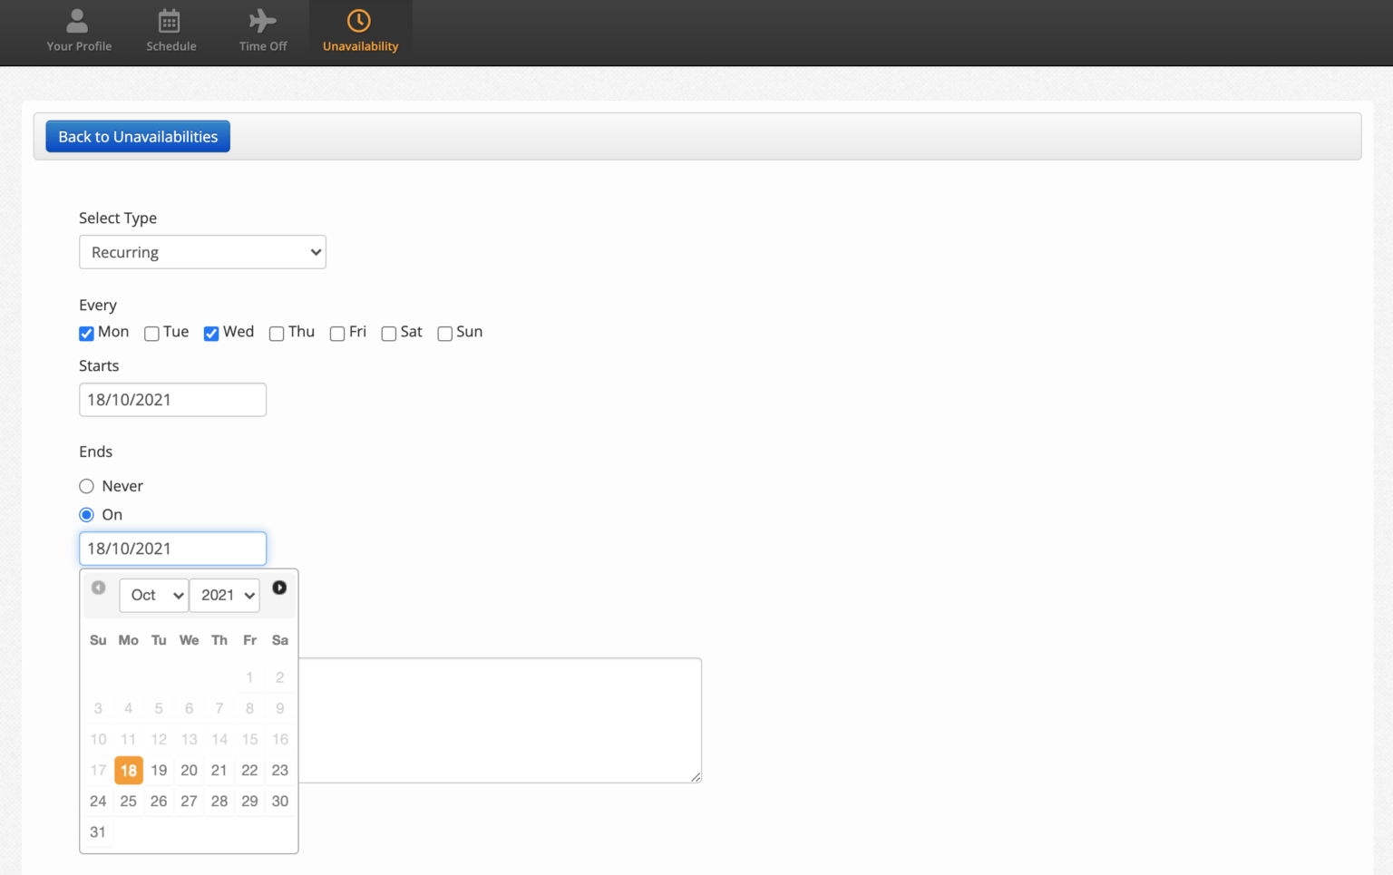The width and height of the screenshot is (1393, 875).
Task: Go to previous month arrow in calendar
Action: 99,588
